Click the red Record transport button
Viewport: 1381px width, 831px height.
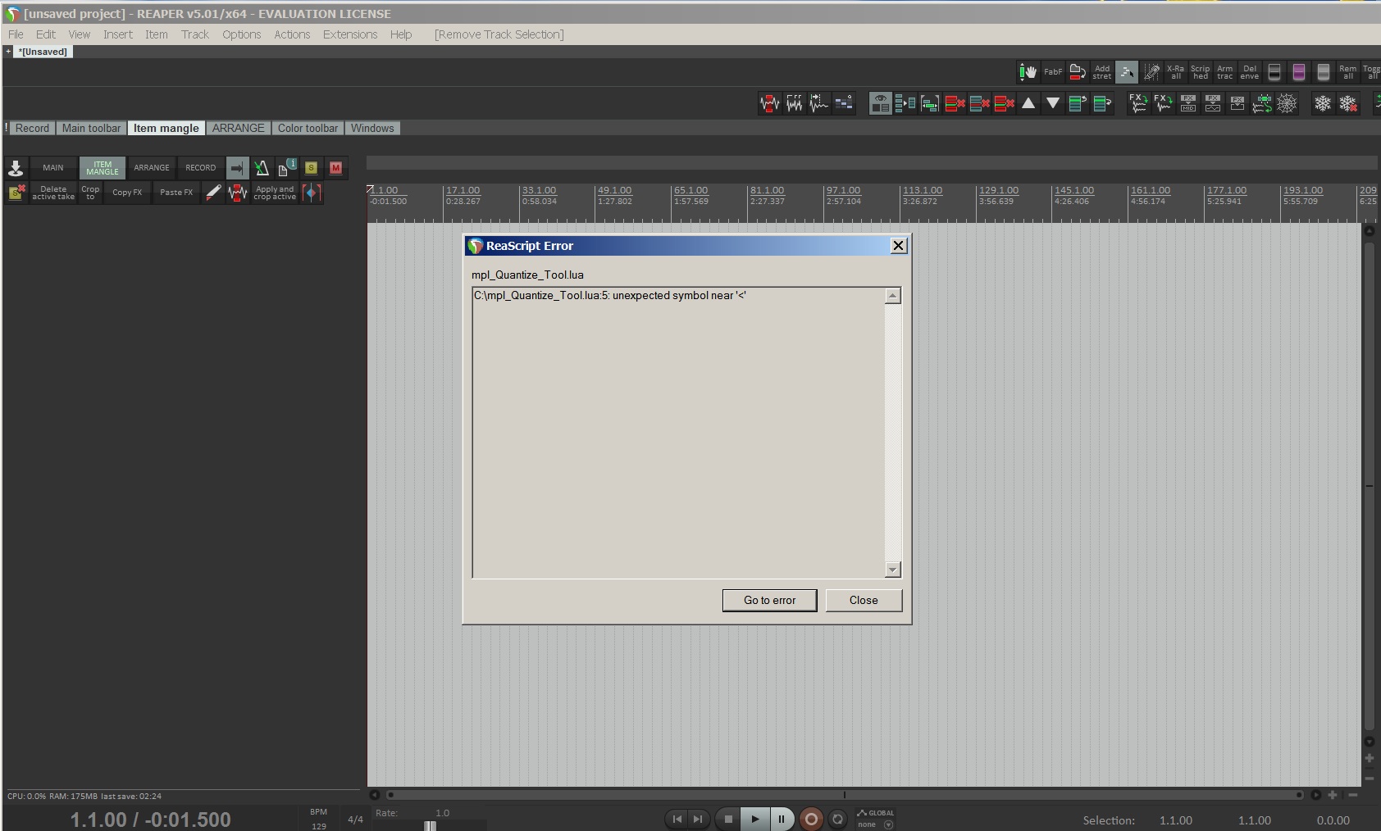pos(811,819)
